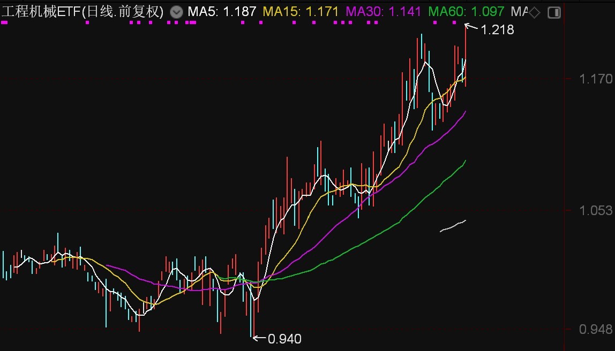Click the 1.218 highest price annotation
Screen dimensions: 615x351
point(497,30)
